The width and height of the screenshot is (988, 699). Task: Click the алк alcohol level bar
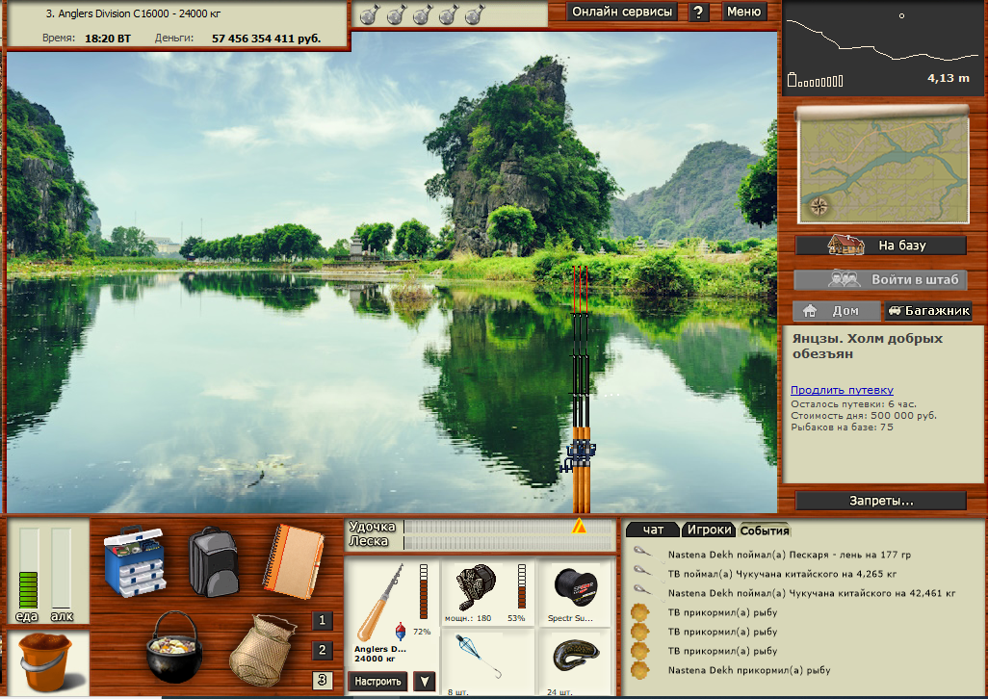[x=61, y=568]
